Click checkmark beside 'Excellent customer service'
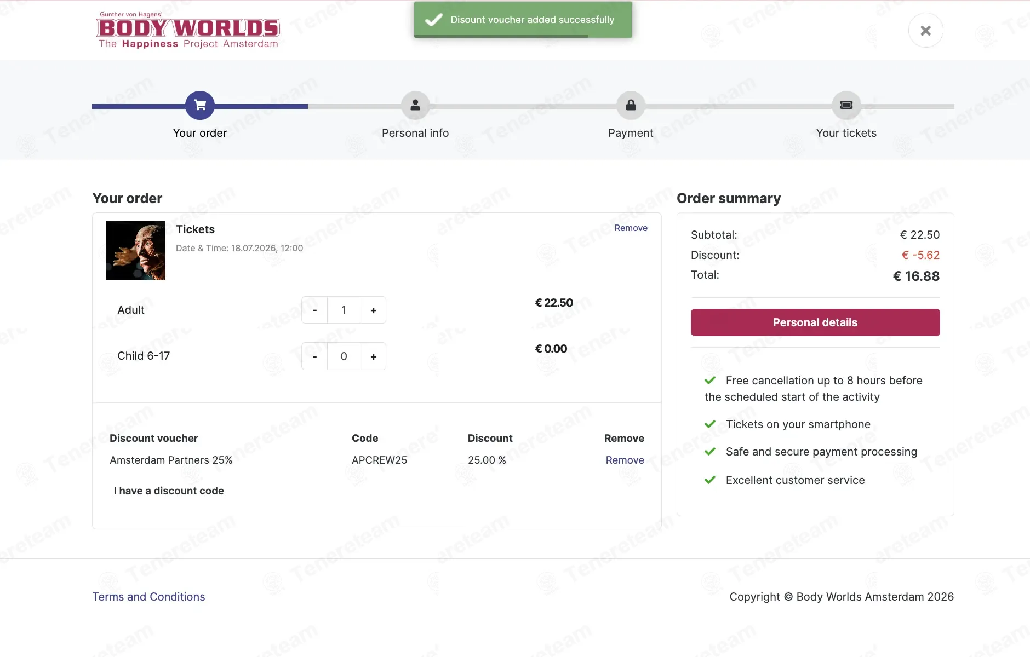Image resolution: width=1030 pixels, height=657 pixels. click(x=710, y=480)
